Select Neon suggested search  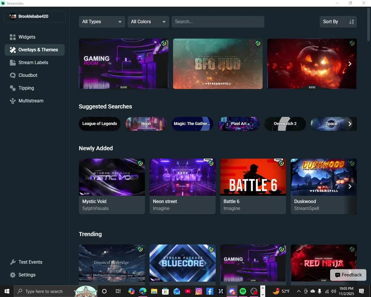coord(146,124)
